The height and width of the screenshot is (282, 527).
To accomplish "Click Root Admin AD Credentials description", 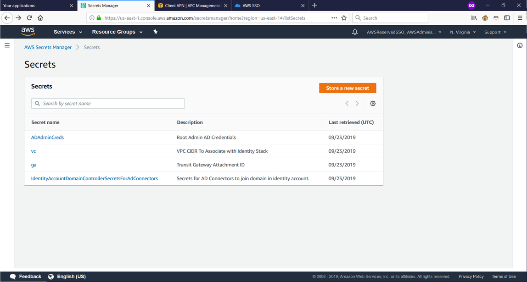I will pos(207,137).
